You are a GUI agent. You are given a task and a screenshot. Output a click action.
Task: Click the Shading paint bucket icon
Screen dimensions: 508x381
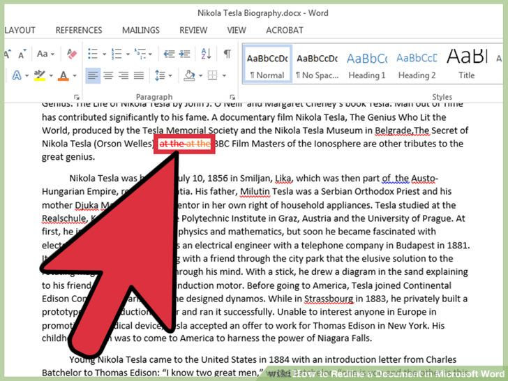(x=190, y=75)
